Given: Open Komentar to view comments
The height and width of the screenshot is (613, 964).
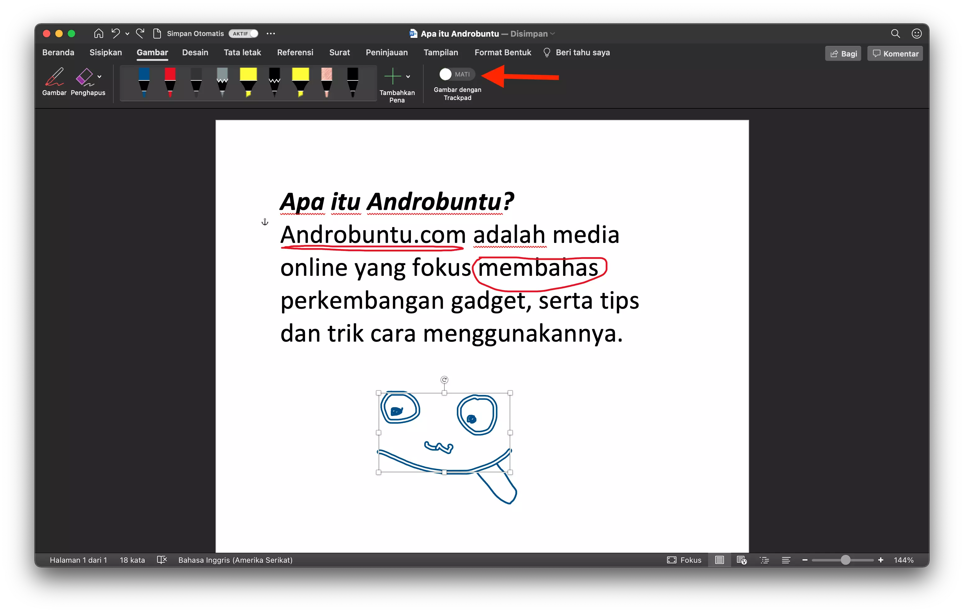Looking at the screenshot, I should [895, 53].
